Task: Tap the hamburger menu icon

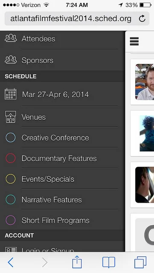Action: pos(134,41)
